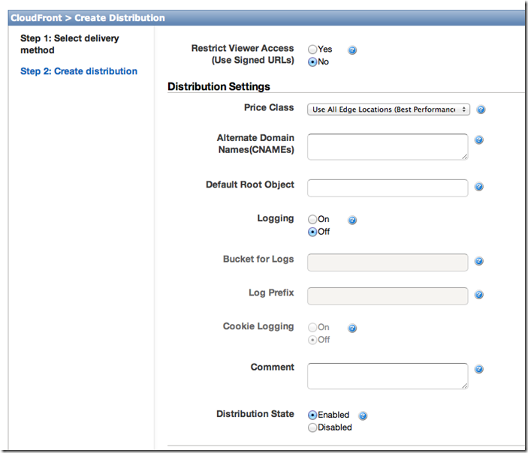This screenshot has width=528, height=453.
Task: Show help for Default Root Object
Action: [x=479, y=186]
